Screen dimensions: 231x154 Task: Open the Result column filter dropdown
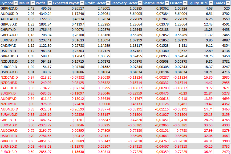tap(33, 3)
